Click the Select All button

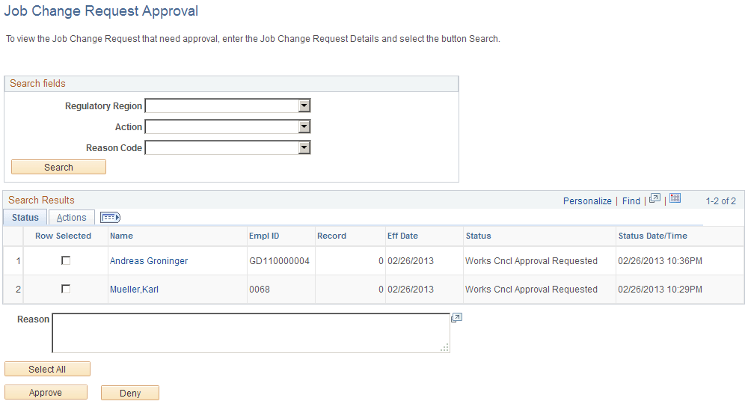pyautogui.click(x=47, y=369)
